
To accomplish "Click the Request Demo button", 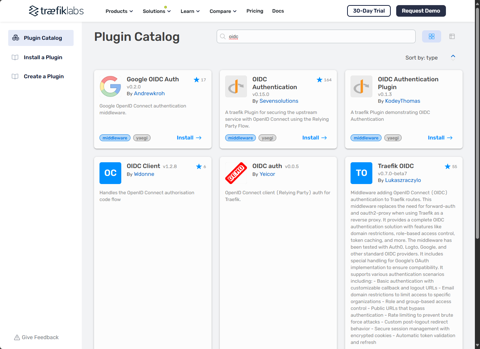I will 421,11.
